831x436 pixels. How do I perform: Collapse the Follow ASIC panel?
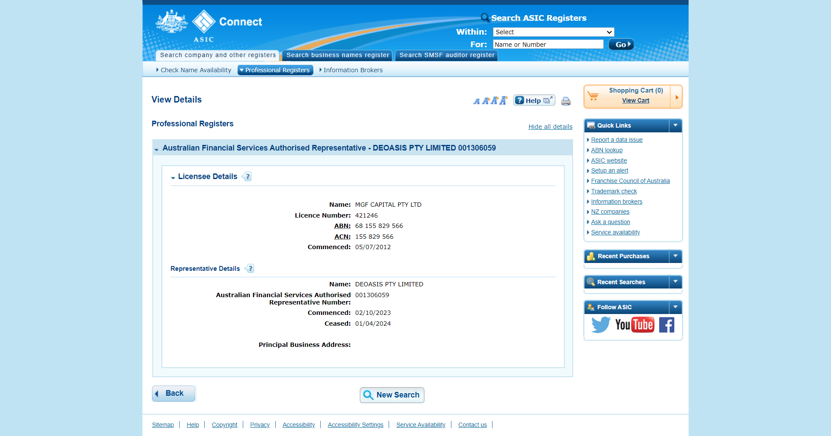pos(675,307)
